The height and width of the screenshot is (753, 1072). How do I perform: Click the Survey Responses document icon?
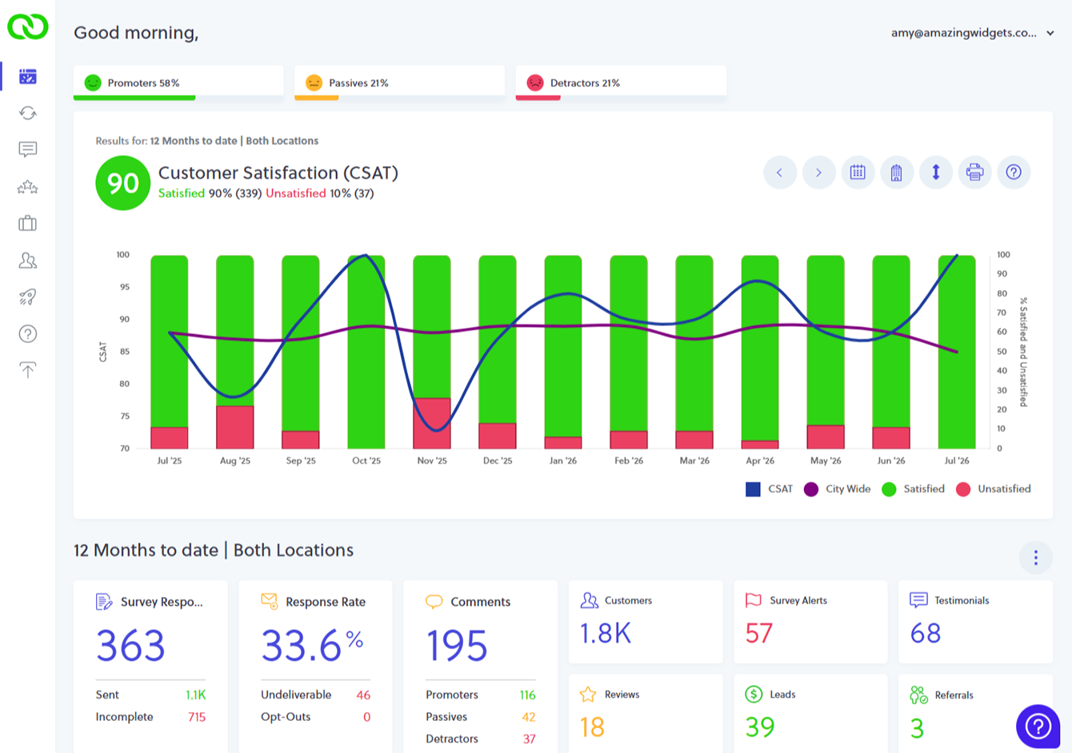pos(104,602)
